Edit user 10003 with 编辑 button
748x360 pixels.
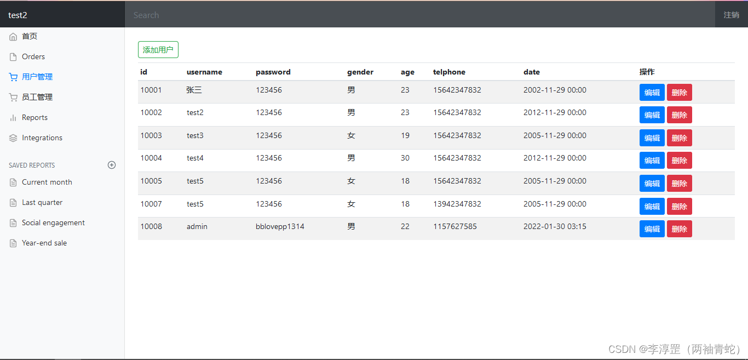pyautogui.click(x=652, y=138)
